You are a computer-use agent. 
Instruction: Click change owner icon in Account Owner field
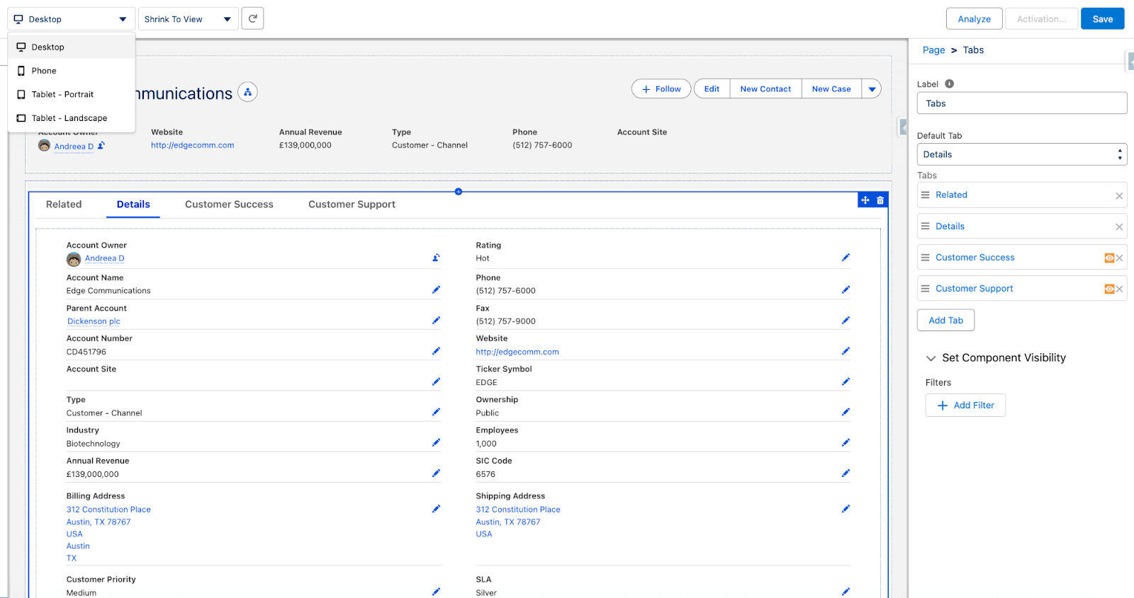pos(436,258)
